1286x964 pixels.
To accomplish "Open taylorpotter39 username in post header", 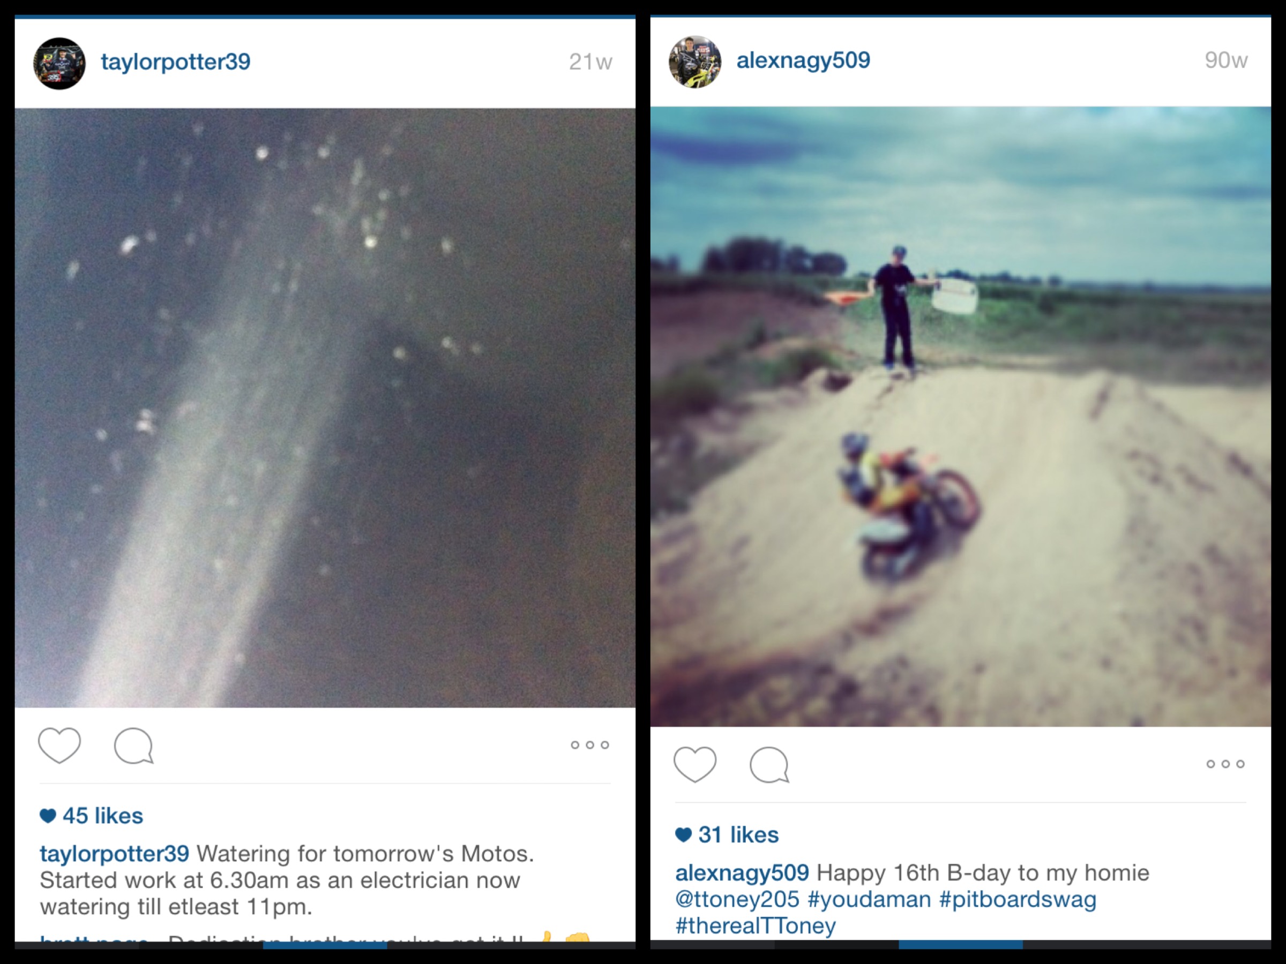I will pyautogui.click(x=176, y=62).
